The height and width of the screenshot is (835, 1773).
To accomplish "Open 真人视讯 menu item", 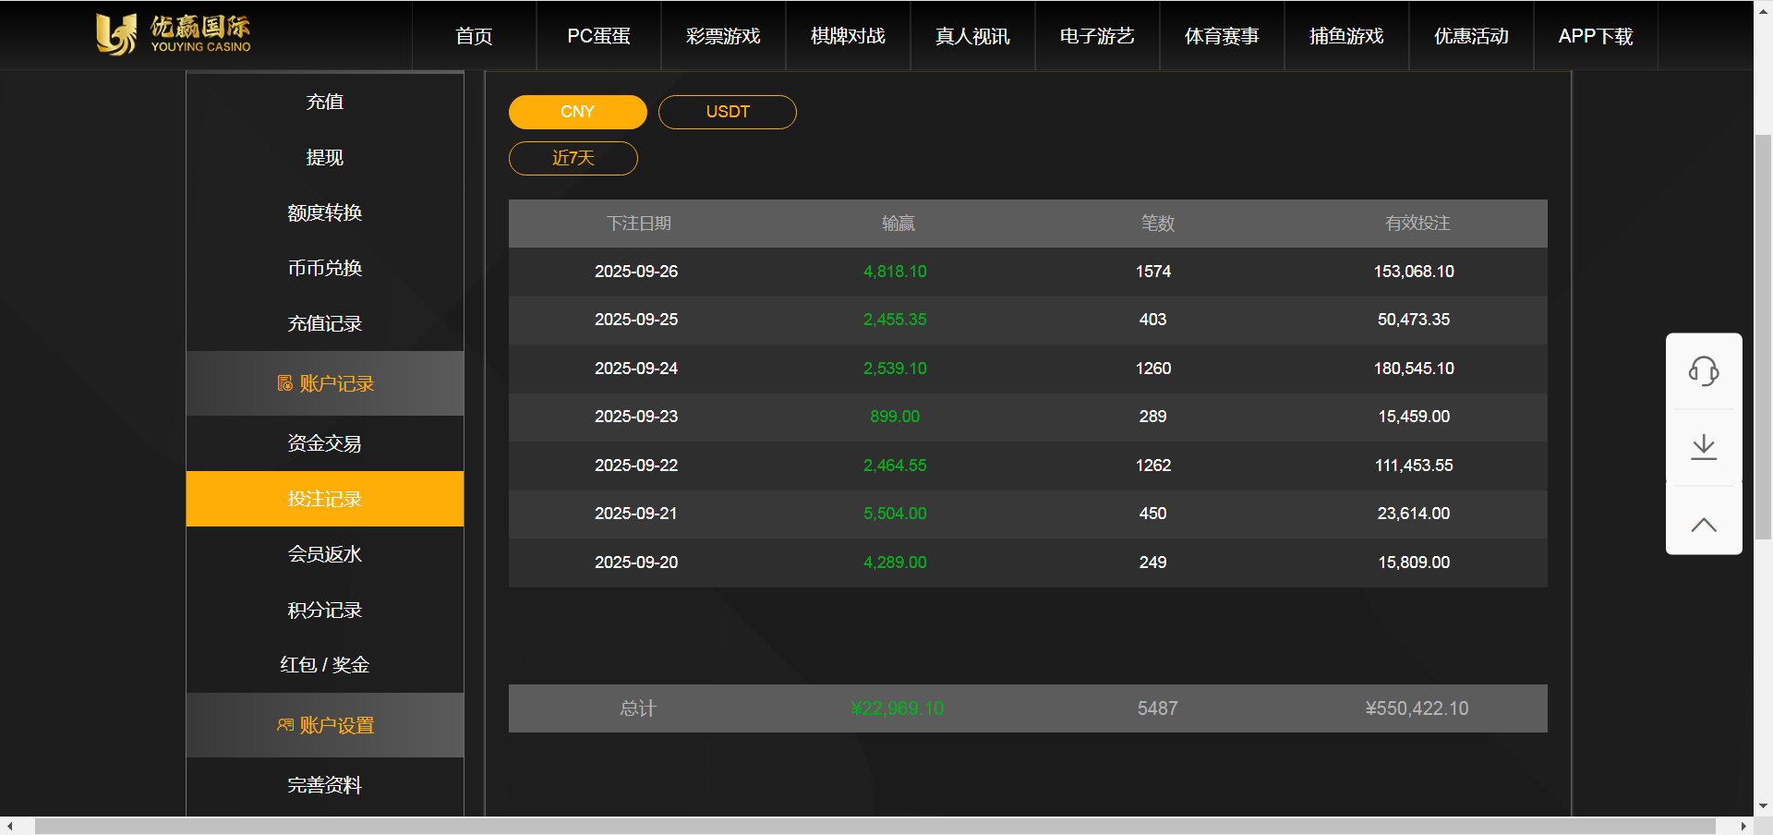I will pyautogui.click(x=972, y=36).
